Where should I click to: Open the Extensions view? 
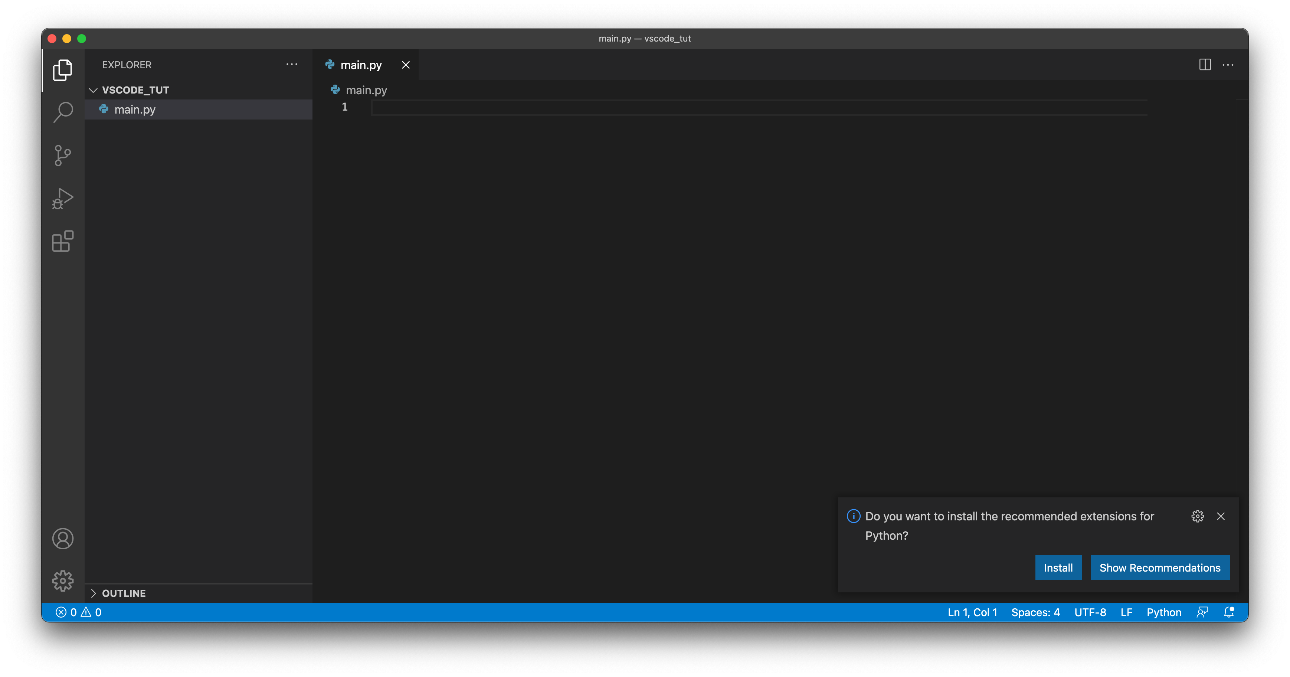coord(63,241)
